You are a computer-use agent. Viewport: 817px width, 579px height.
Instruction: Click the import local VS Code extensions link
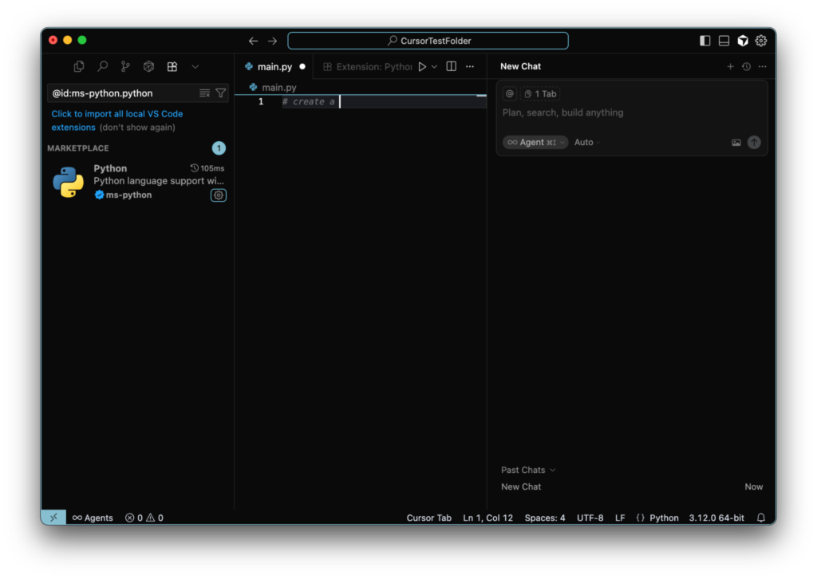pyautogui.click(x=116, y=114)
